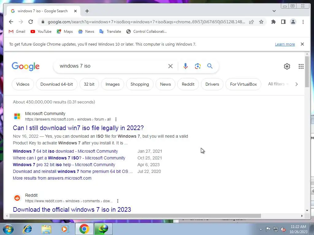314x235 pixels.
Task: Show more filter chips with right arrow
Action: [297, 84]
